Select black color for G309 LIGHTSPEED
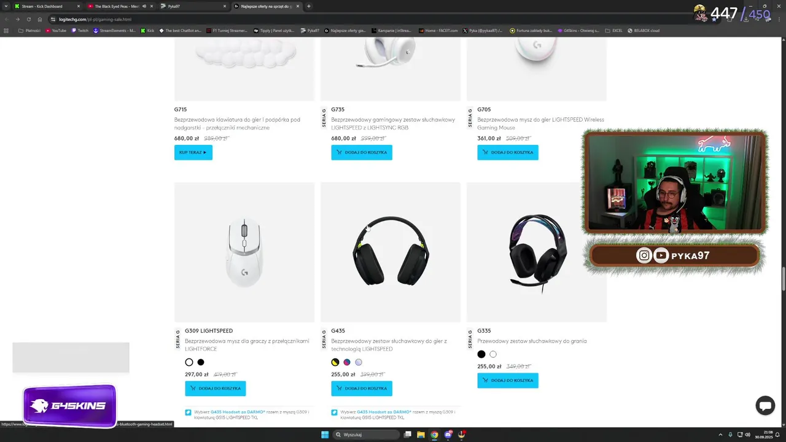786x442 pixels. pyautogui.click(x=201, y=362)
